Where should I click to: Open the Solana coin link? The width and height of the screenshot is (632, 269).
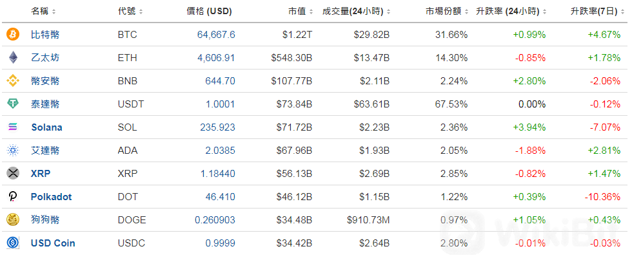[46, 127]
